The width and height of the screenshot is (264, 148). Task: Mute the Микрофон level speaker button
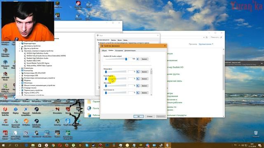pyautogui.click(x=138, y=72)
